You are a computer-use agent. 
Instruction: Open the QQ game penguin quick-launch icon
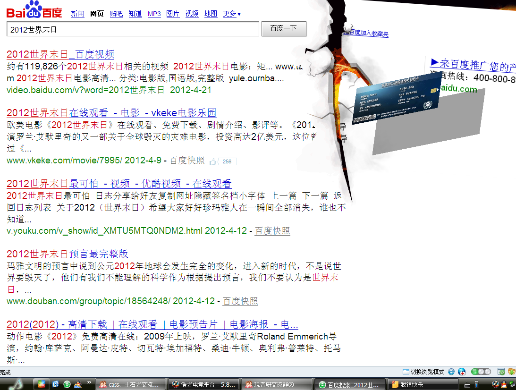78,384
